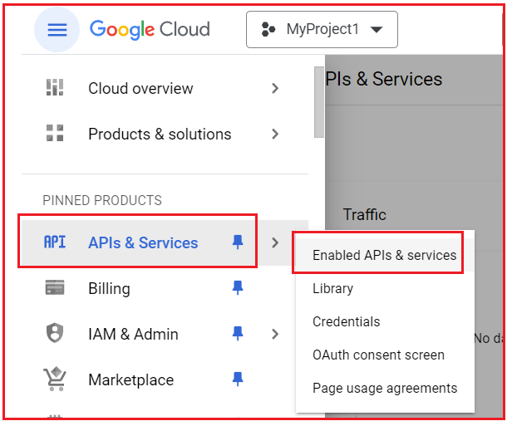Screen dimensions: 507x421
Task: Open IAM & Admin menu item
Action: pyautogui.click(x=133, y=334)
